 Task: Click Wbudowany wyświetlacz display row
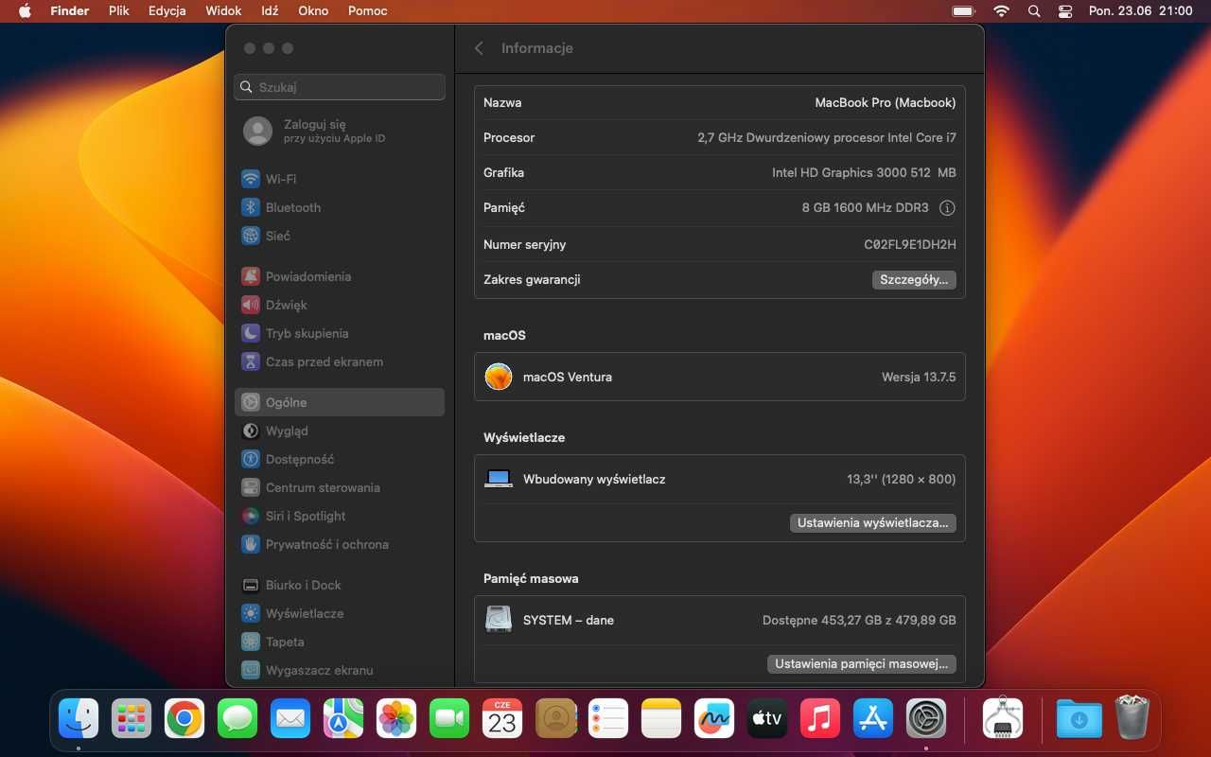click(x=720, y=480)
